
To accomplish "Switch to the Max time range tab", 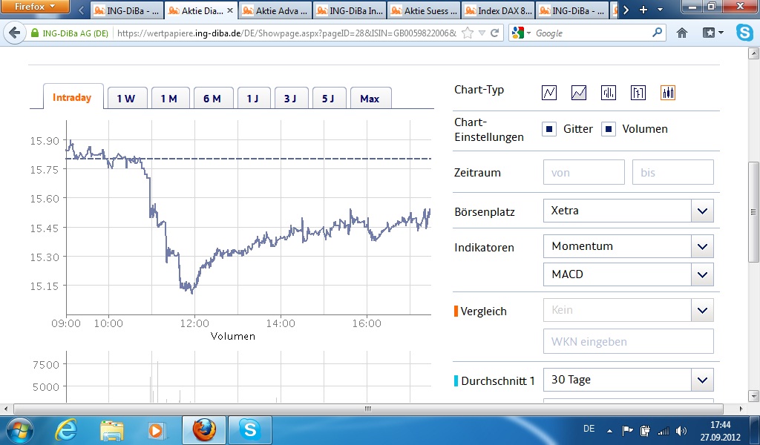I will point(370,99).
